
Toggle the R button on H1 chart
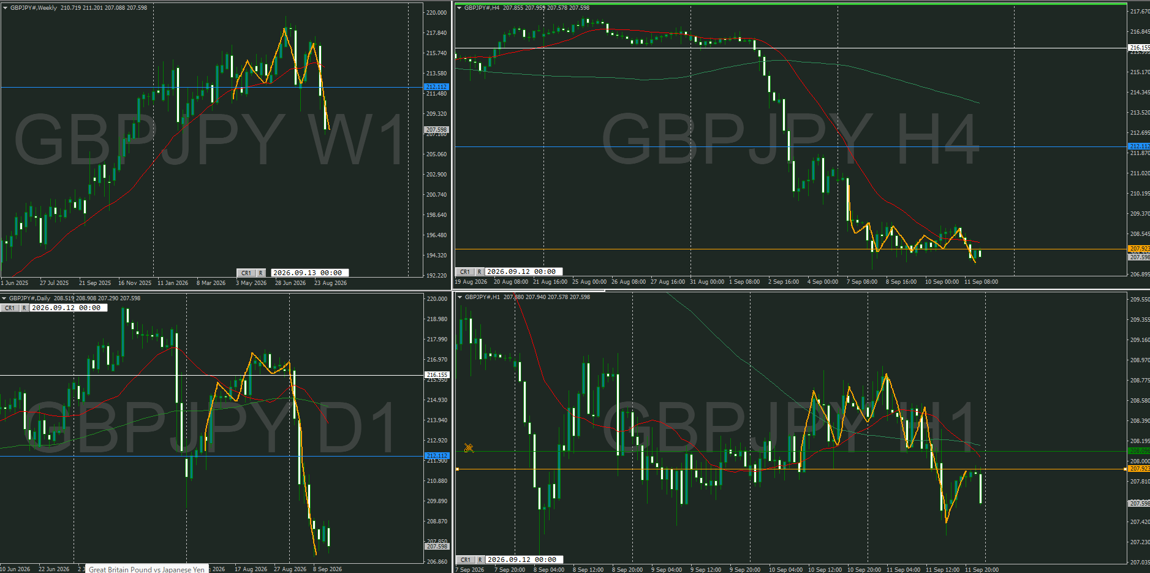coord(480,560)
